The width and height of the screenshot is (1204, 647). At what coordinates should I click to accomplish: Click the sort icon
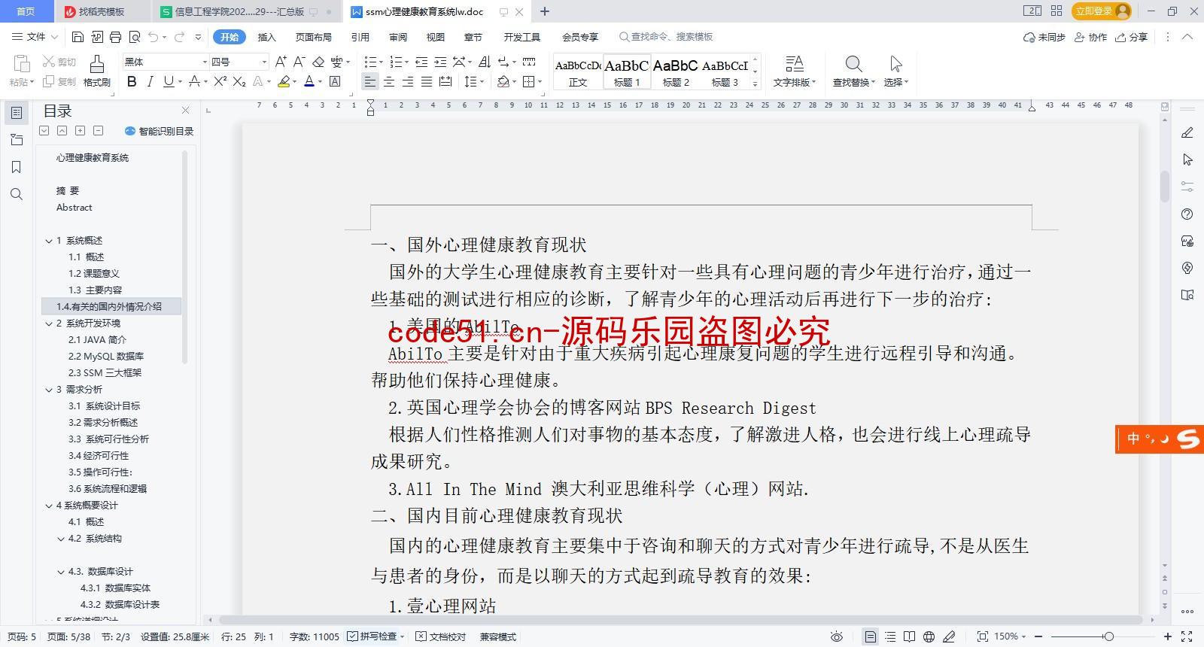484,62
